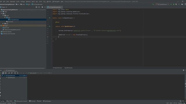Switch to Ex1OpenBrowser run tab

click(10, 70)
